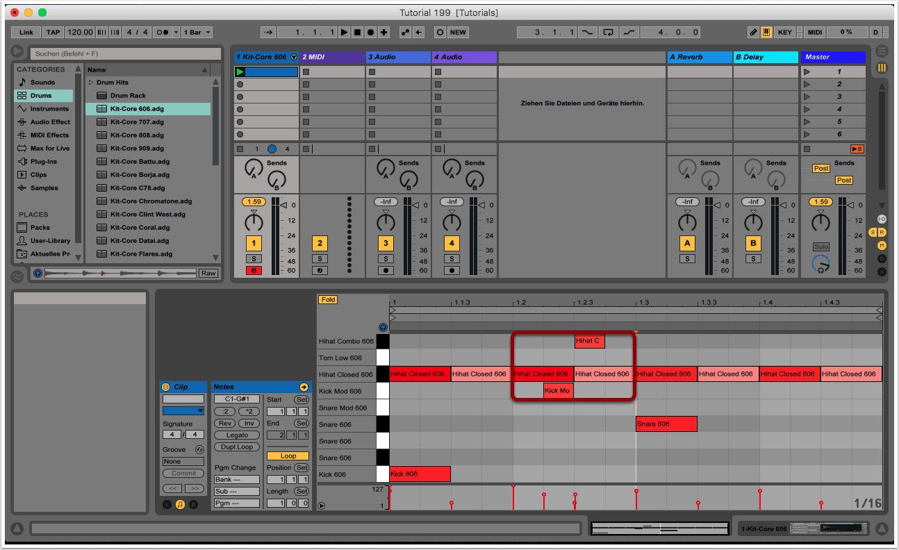The height and width of the screenshot is (550, 899).
Task: Launch the clip in Kit-Core 606 track
Action: [240, 72]
